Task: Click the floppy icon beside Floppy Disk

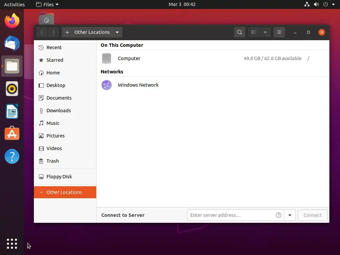Action: 41,177
